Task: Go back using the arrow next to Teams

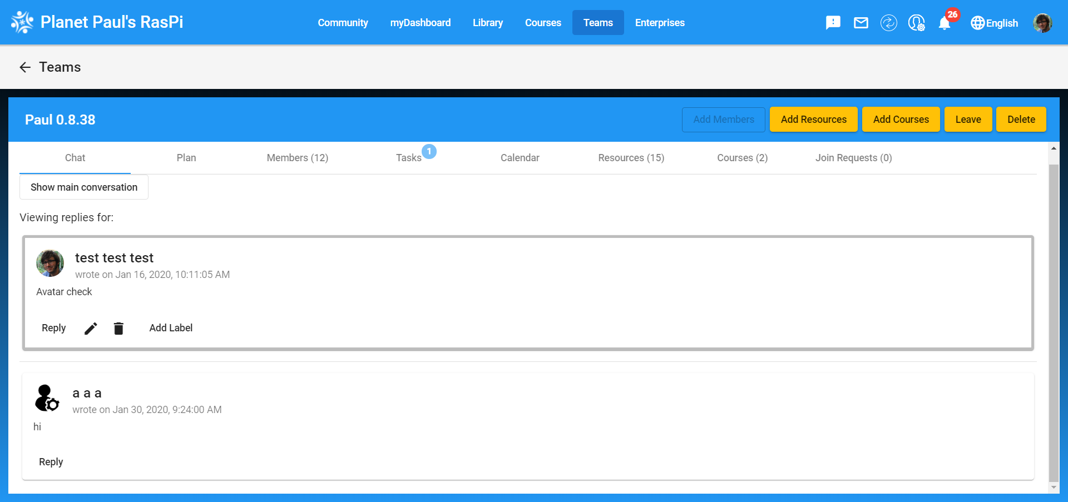Action: [x=24, y=67]
